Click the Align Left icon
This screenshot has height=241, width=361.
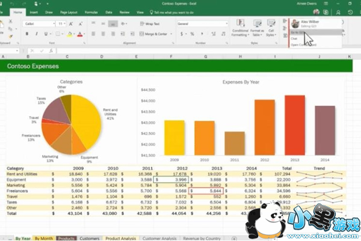coord(93,34)
